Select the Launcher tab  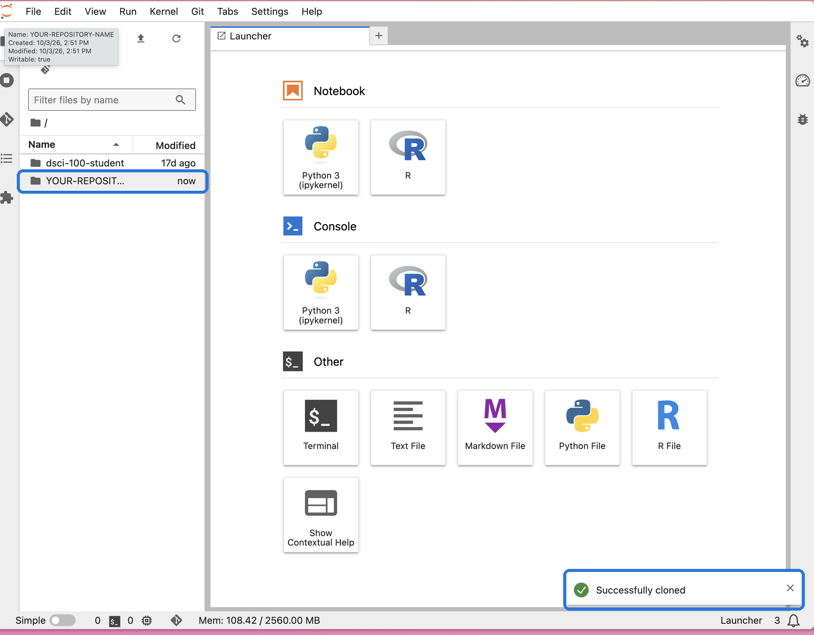290,36
